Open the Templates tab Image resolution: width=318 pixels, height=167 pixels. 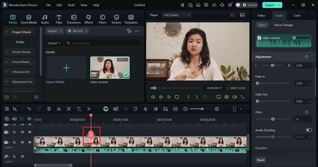coord(131,19)
